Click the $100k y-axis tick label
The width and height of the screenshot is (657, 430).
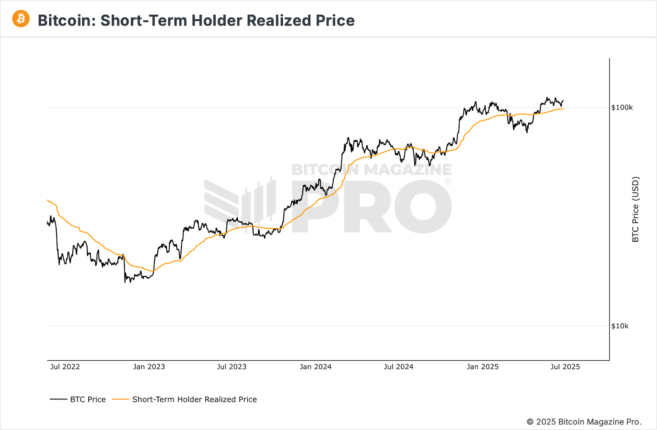click(622, 107)
